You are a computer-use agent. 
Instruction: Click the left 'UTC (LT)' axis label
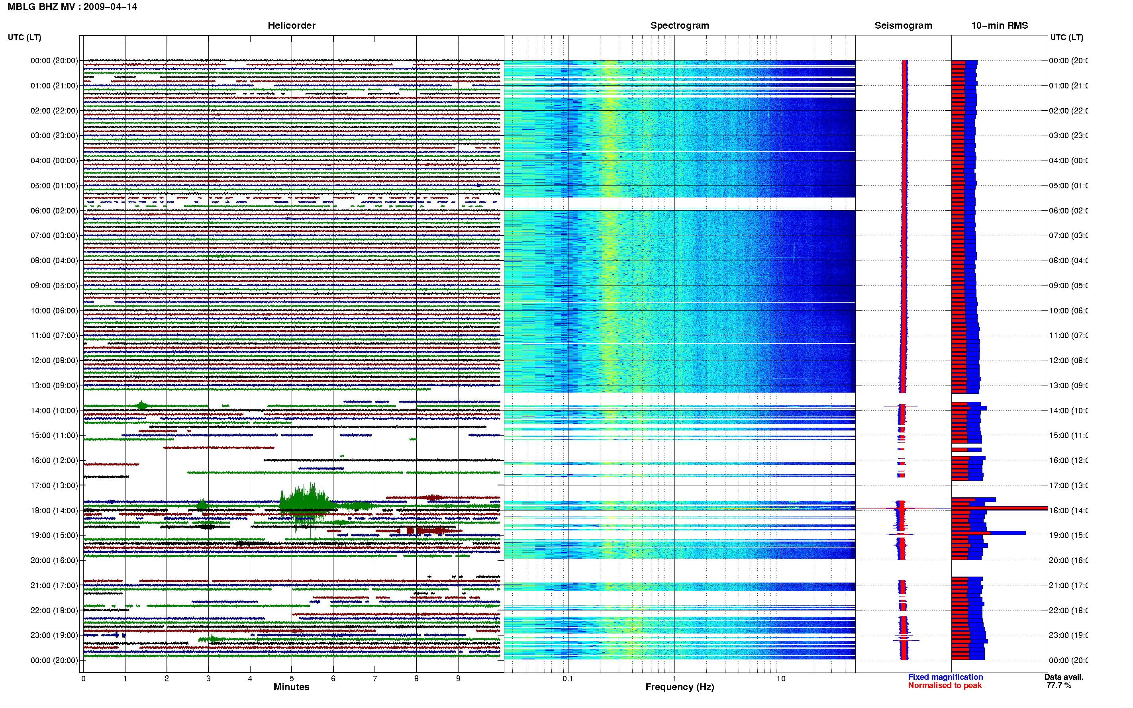click(24, 37)
